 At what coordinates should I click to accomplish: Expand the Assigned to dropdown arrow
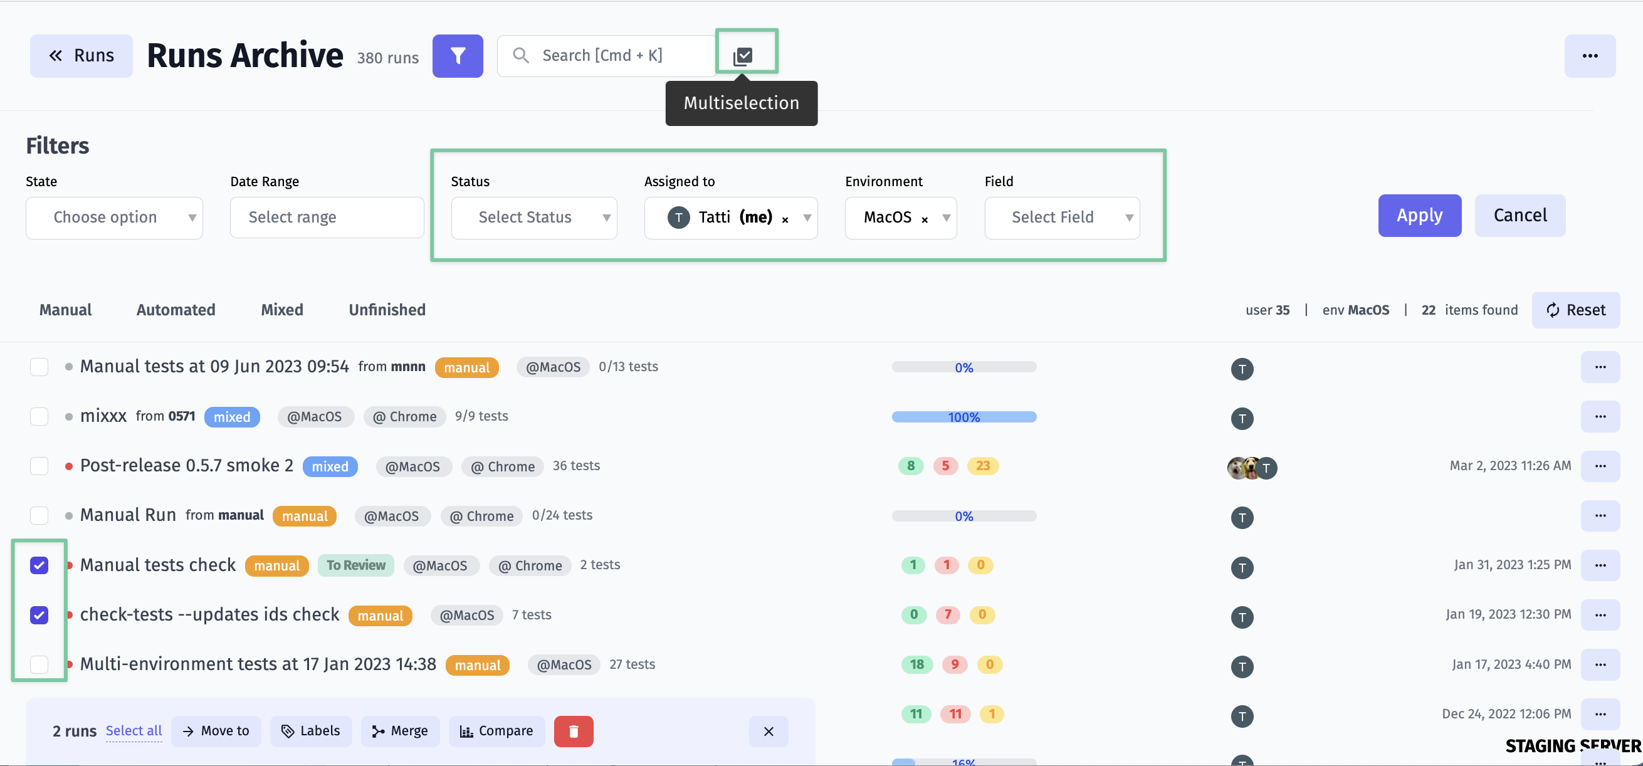pyautogui.click(x=807, y=218)
